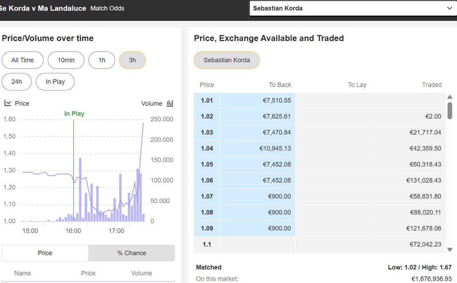This screenshot has width=457, height=283.
Task: Select the All Time timeframe
Action: coord(22,60)
